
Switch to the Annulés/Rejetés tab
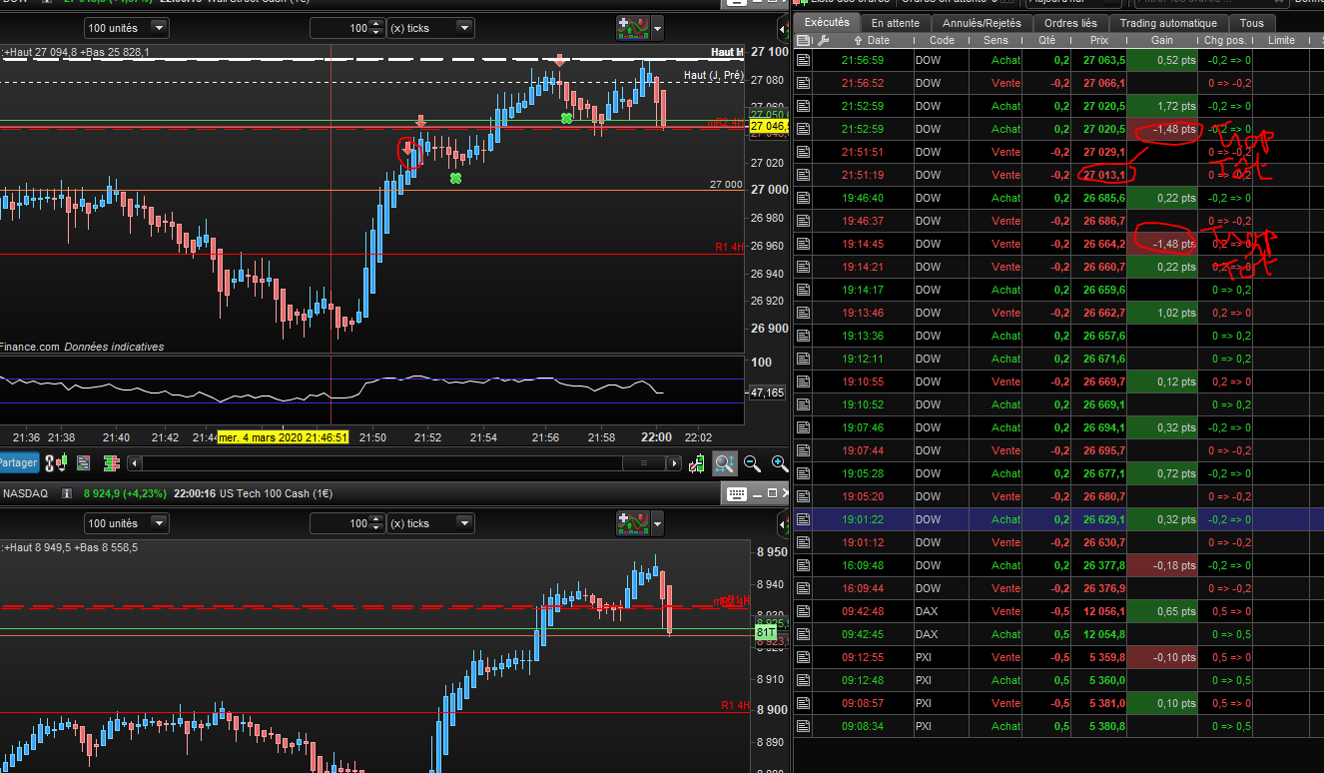982,23
